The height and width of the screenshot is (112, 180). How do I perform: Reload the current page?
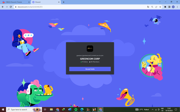11,7
